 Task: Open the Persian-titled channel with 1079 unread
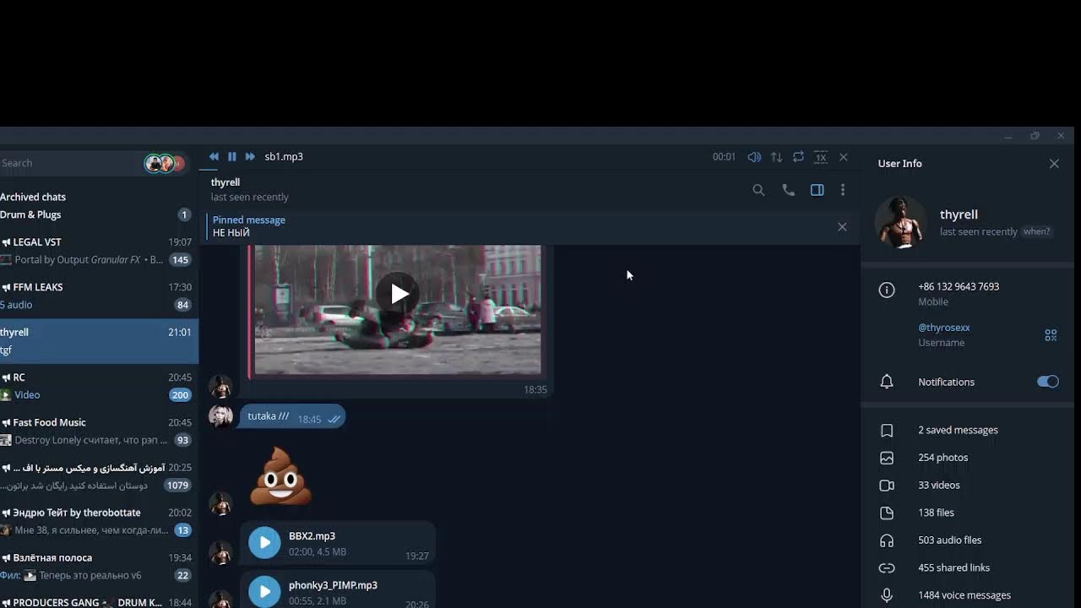coord(99,476)
